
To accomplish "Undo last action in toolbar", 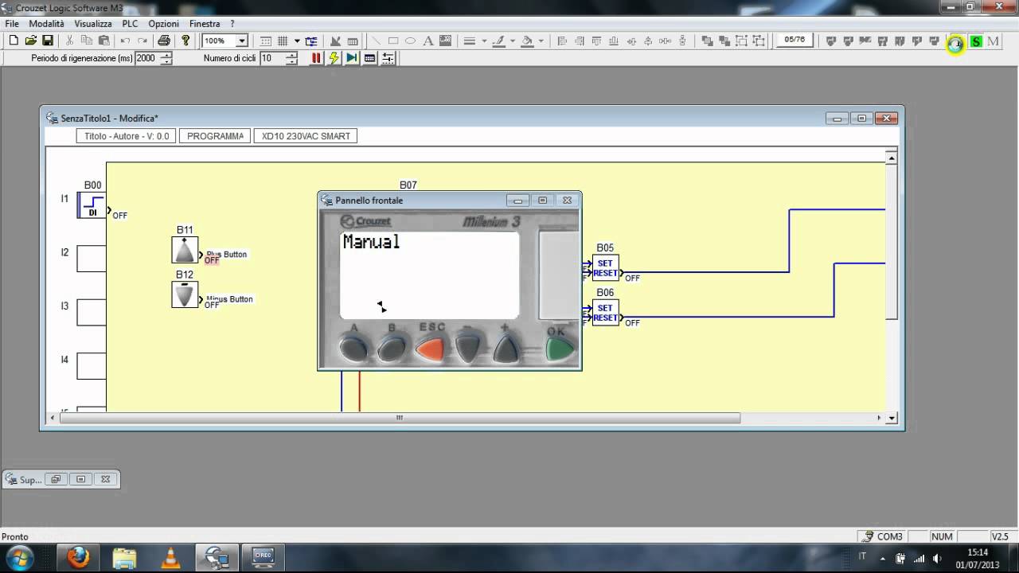I will click(125, 41).
